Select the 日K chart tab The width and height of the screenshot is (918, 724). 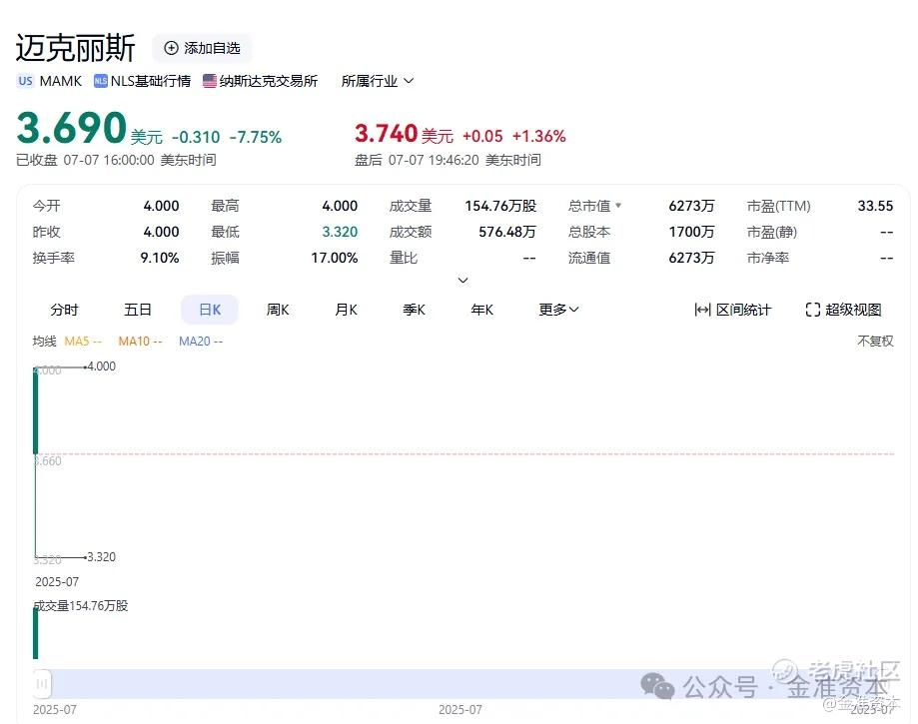point(210,310)
